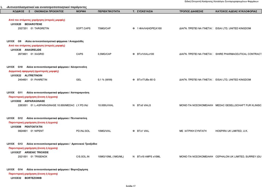This screenshot has height=187, width=262.
Task: Select form PD.INJ.SOL
Action: click(83, 131)
